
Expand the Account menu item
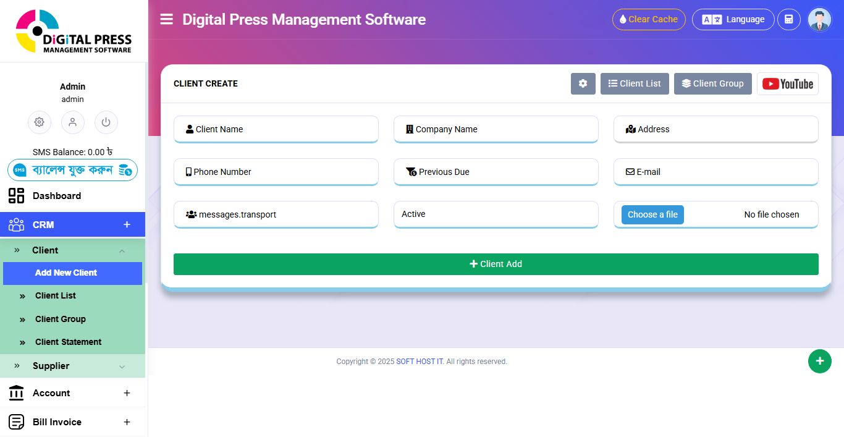pyautogui.click(x=127, y=392)
